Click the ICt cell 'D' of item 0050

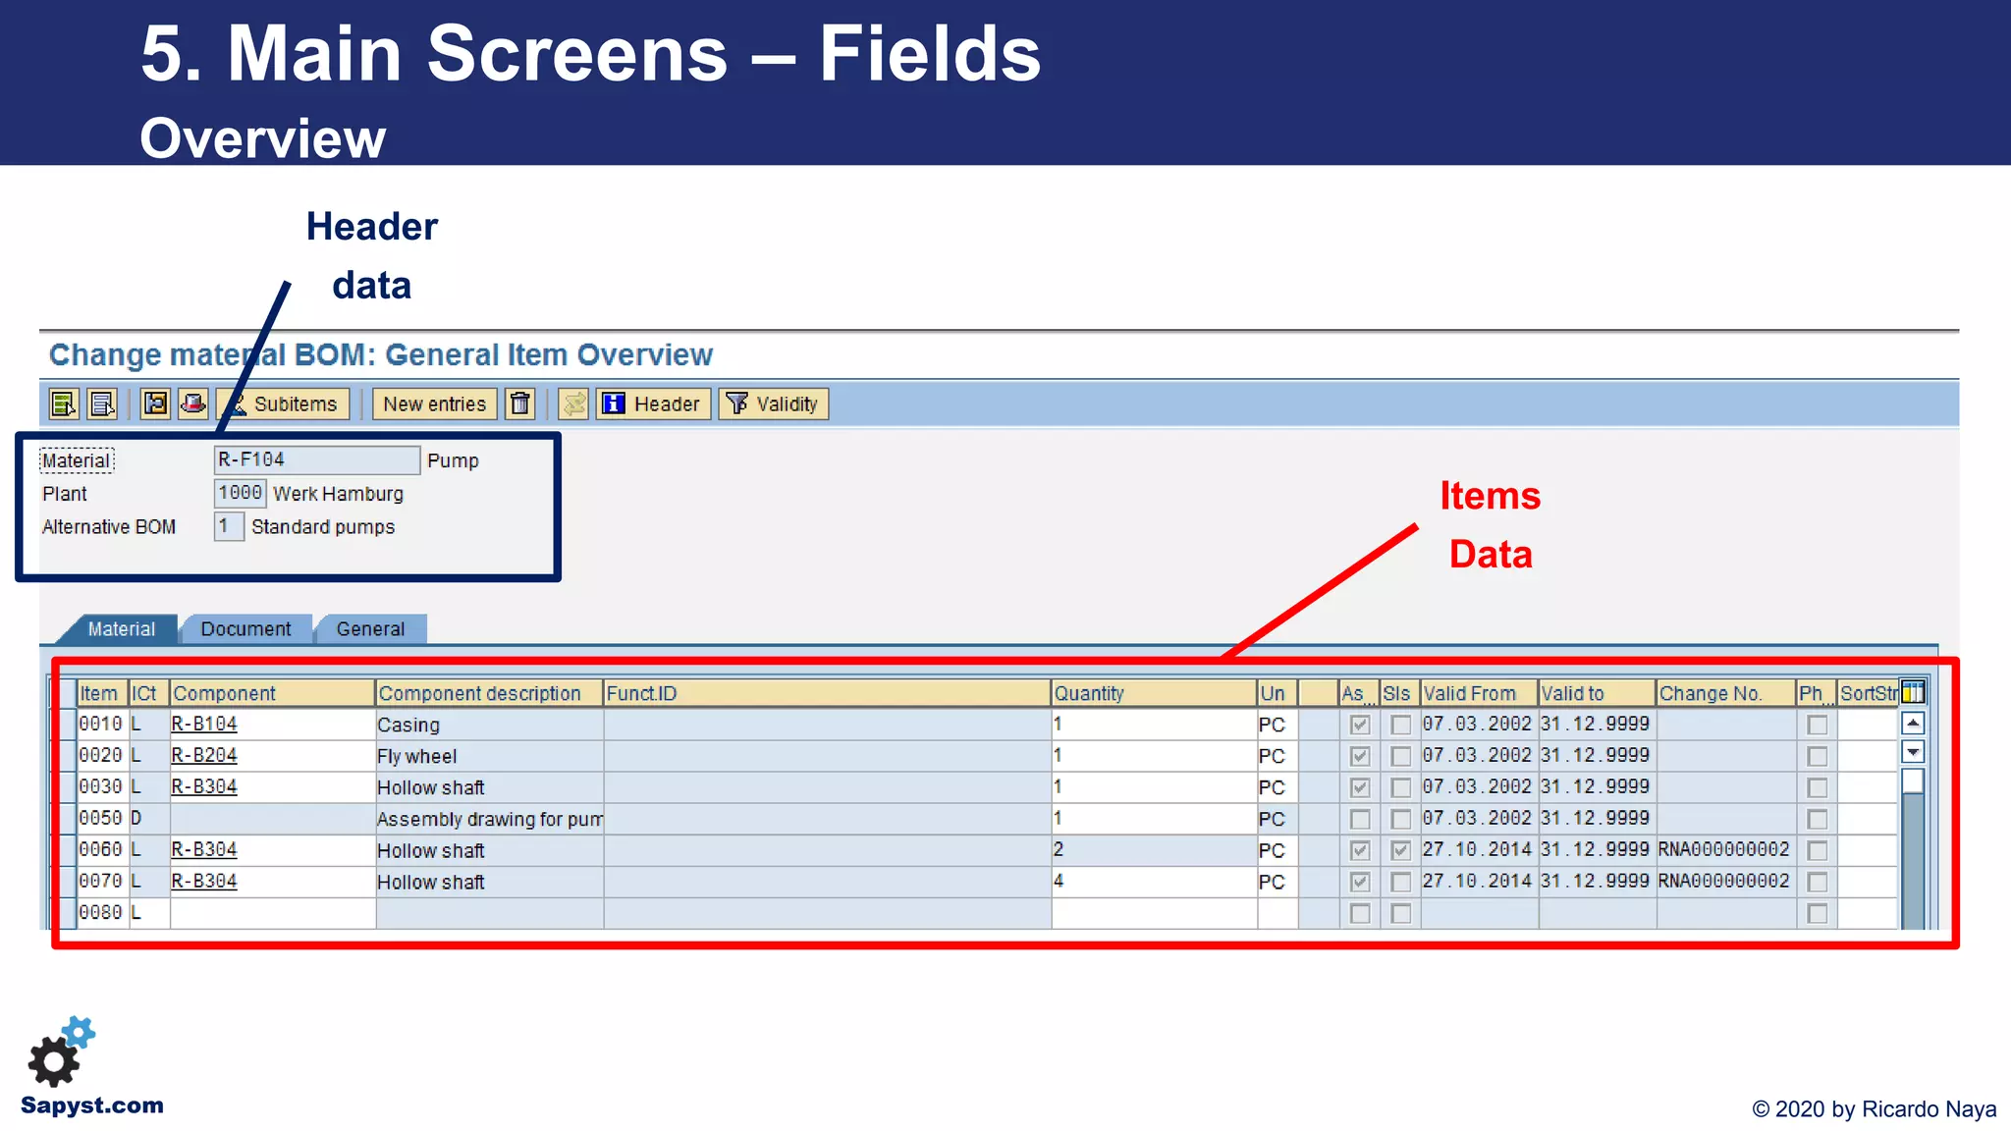pyautogui.click(x=148, y=819)
